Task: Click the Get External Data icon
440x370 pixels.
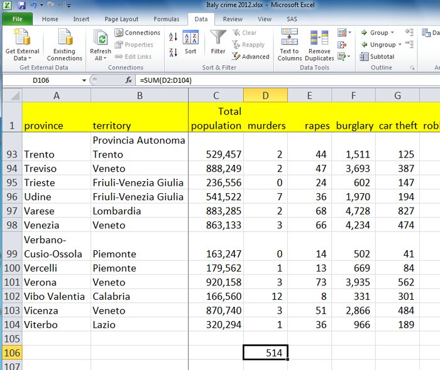Action: [22, 38]
